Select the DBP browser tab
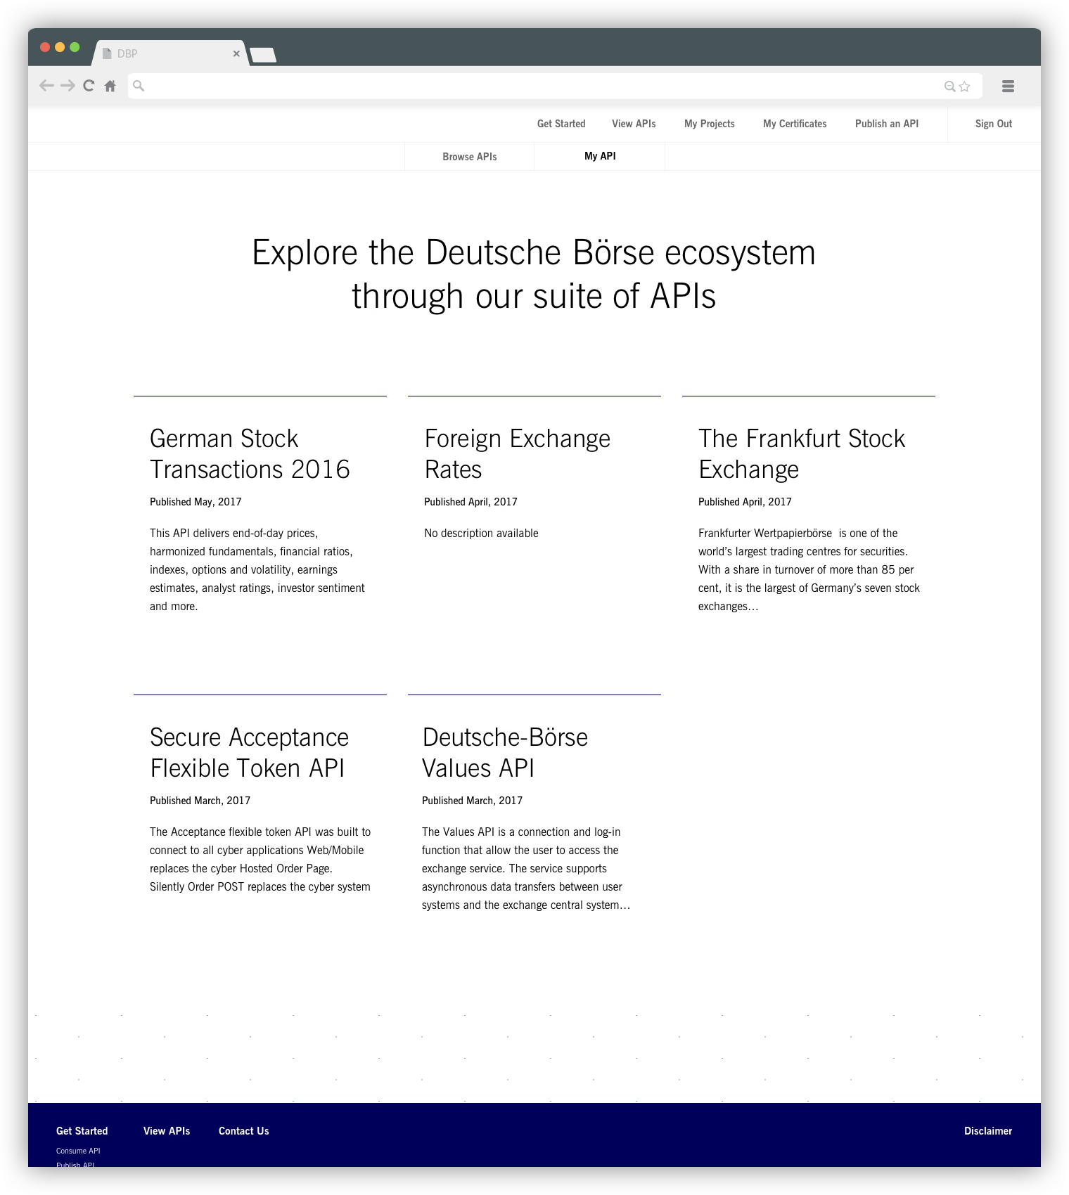 [x=170, y=53]
